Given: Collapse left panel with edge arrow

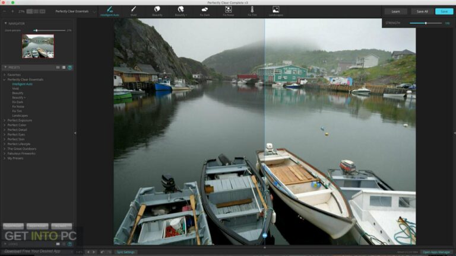Looking at the screenshot, I should click(x=75, y=133).
